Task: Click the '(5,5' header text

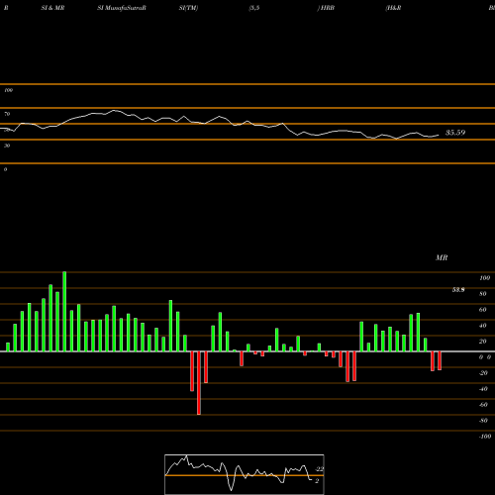Action: click(x=254, y=8)
